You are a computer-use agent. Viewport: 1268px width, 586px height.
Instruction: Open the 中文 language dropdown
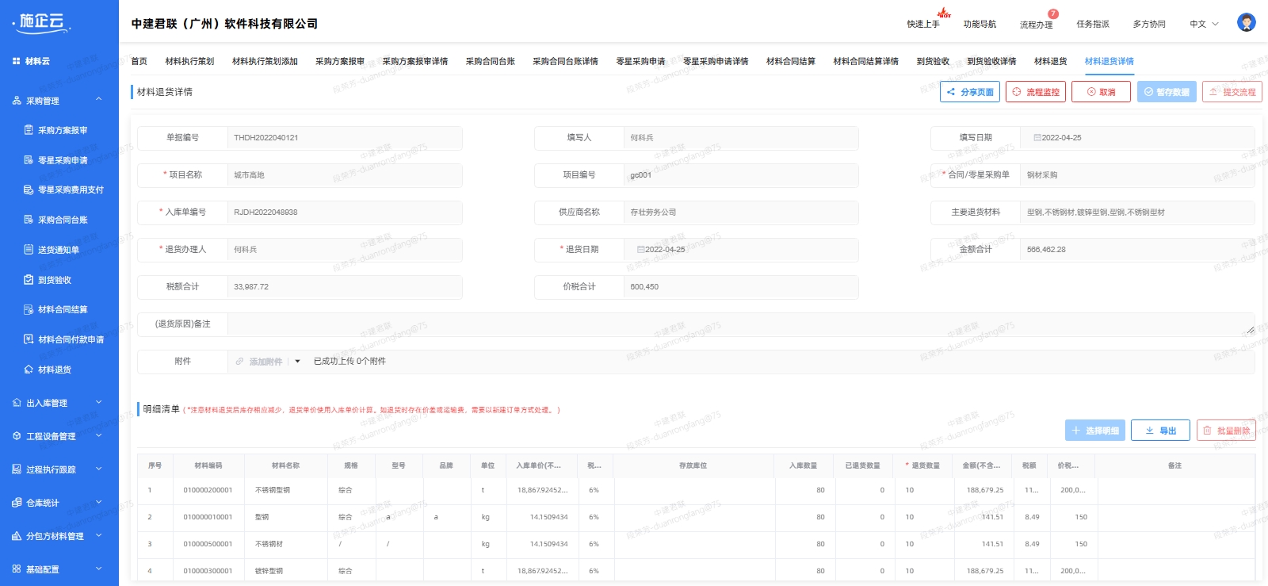[1204, 24]
